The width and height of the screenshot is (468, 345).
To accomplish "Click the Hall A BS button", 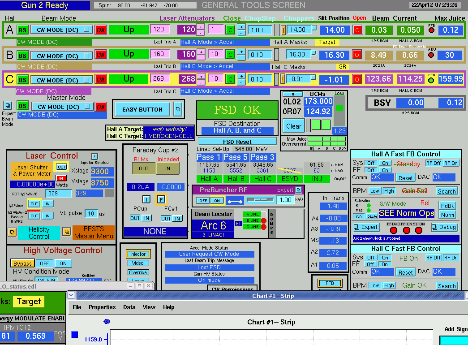I will pos(22,30).
